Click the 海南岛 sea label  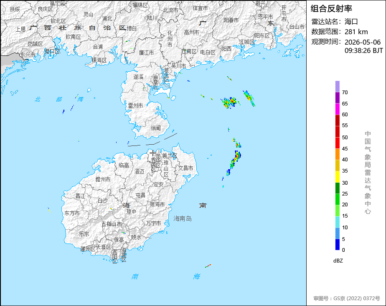(183, 218)
